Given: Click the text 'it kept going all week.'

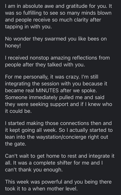Looking at the screenshot, I should pyautogui.click(x=31, y=130).
